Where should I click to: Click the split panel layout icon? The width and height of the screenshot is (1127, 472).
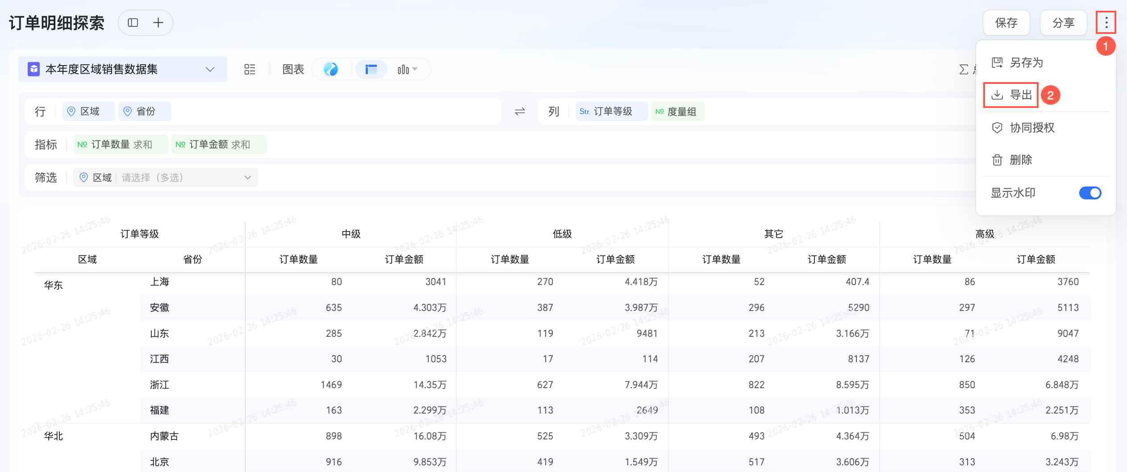click(133, 23)
